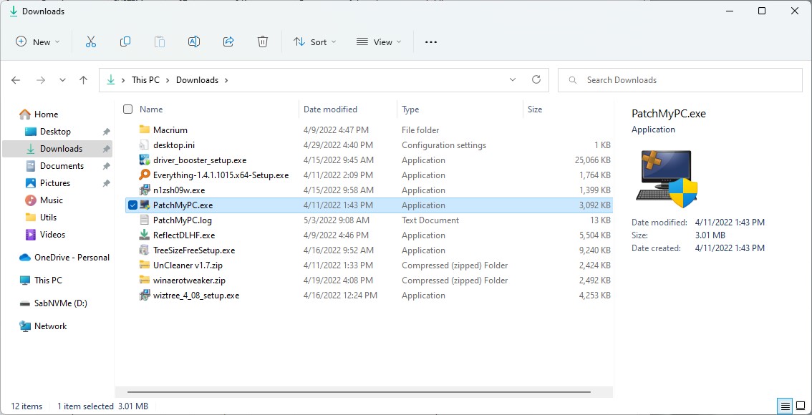The image size is (812, 415).
Task: Rename the selected file via the rename icon
Action: pyautogui.click(x=193, y=41)
